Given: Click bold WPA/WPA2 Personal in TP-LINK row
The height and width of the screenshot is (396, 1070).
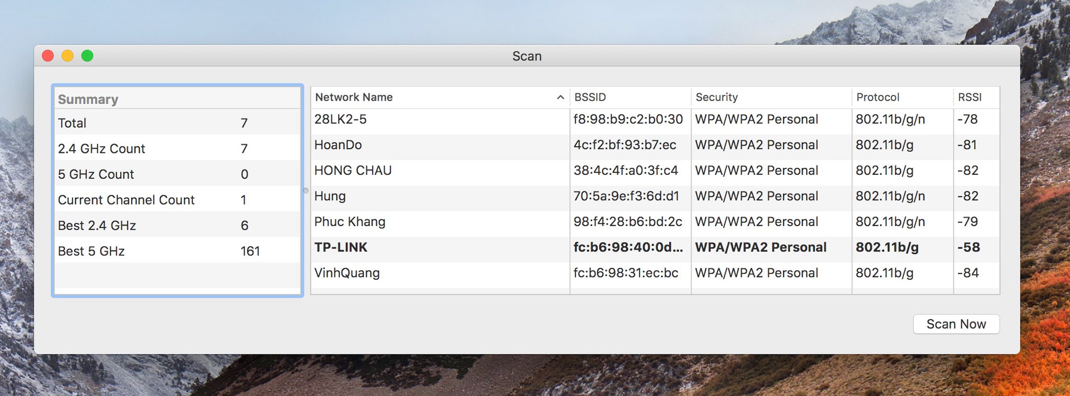Looking at the screenshot, I should 761,247.
